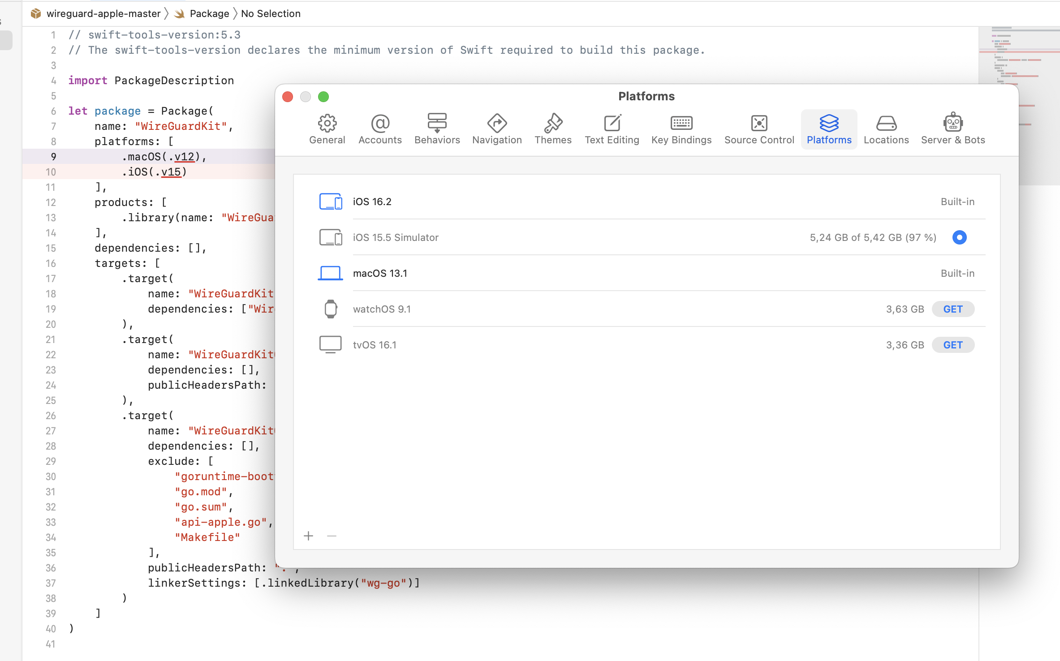Image resolution: width=1060 pixels, height=661 pixels.
Task: Click the watchOS watch icon
Action: (x=331, y=309)
